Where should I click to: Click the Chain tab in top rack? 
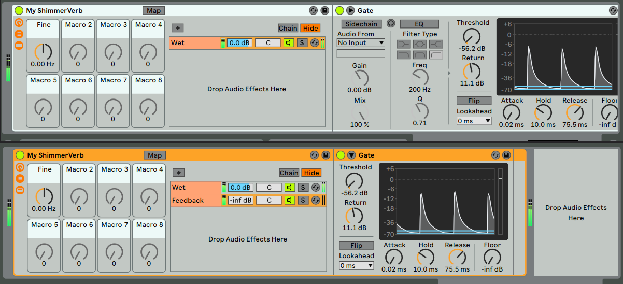point(288,28)
